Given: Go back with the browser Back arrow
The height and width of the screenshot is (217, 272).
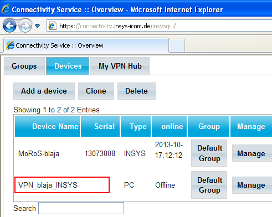Looking at the screenshot, I should (x=9, y=26).
